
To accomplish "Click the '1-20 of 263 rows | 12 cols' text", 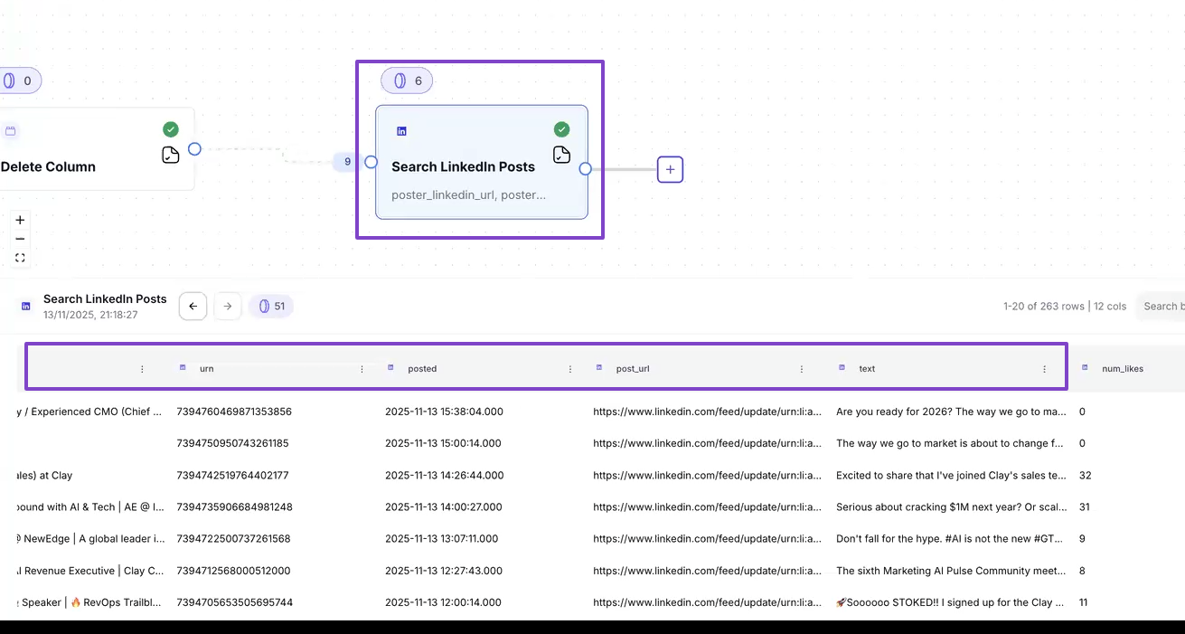I will click(x=1065, y=307).
